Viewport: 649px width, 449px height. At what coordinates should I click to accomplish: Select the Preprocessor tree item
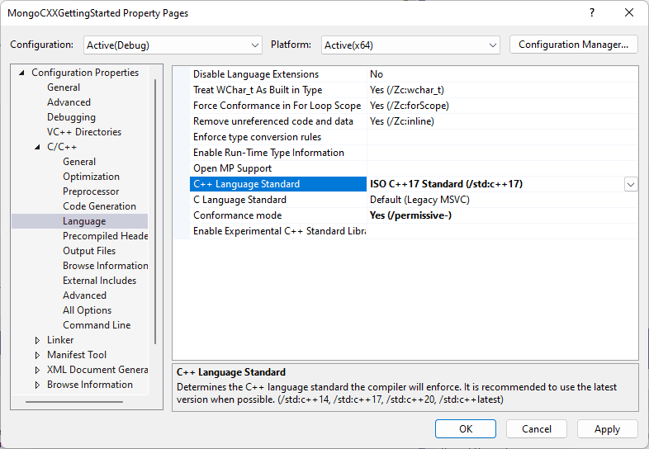pyautogui.click(x=91, y=191)
